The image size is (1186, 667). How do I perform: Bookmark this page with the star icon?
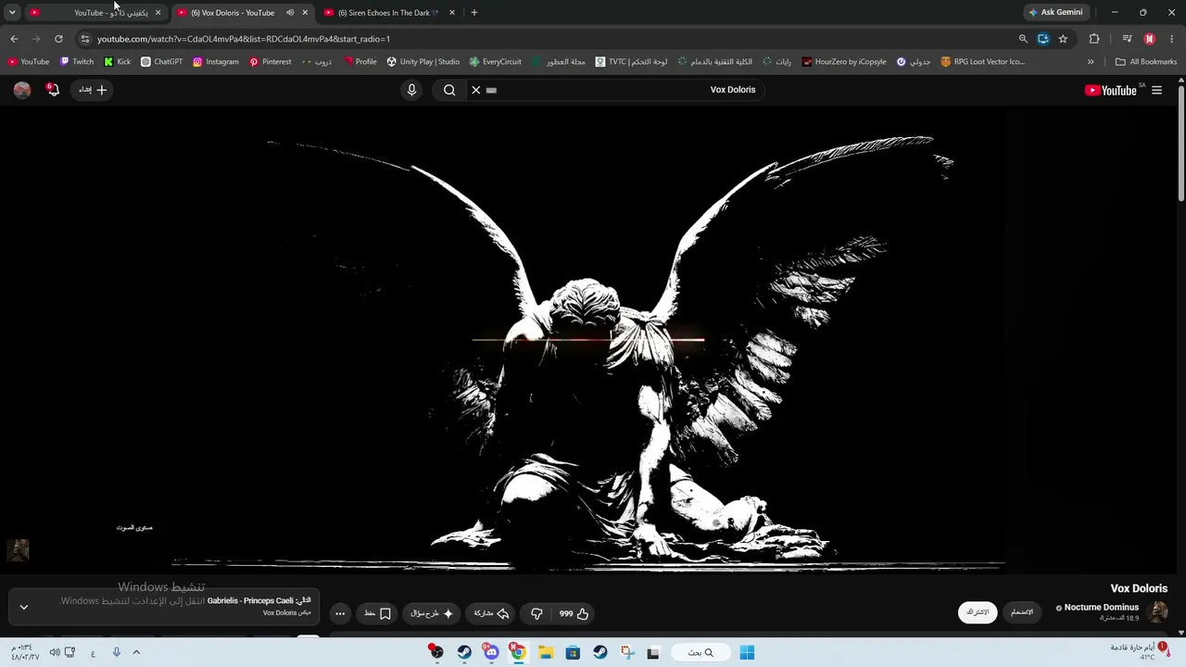click(1063, 39)
